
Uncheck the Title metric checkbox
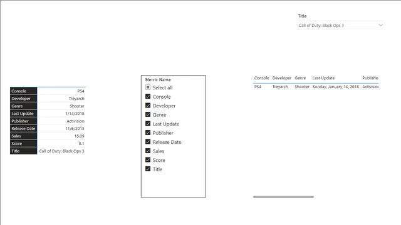coord(148,169)
